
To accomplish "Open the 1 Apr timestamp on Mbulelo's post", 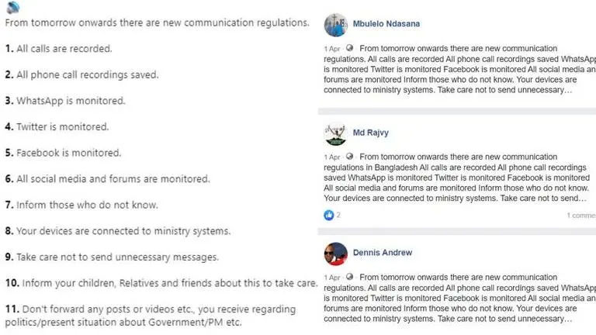I will [x=331, y=48].
